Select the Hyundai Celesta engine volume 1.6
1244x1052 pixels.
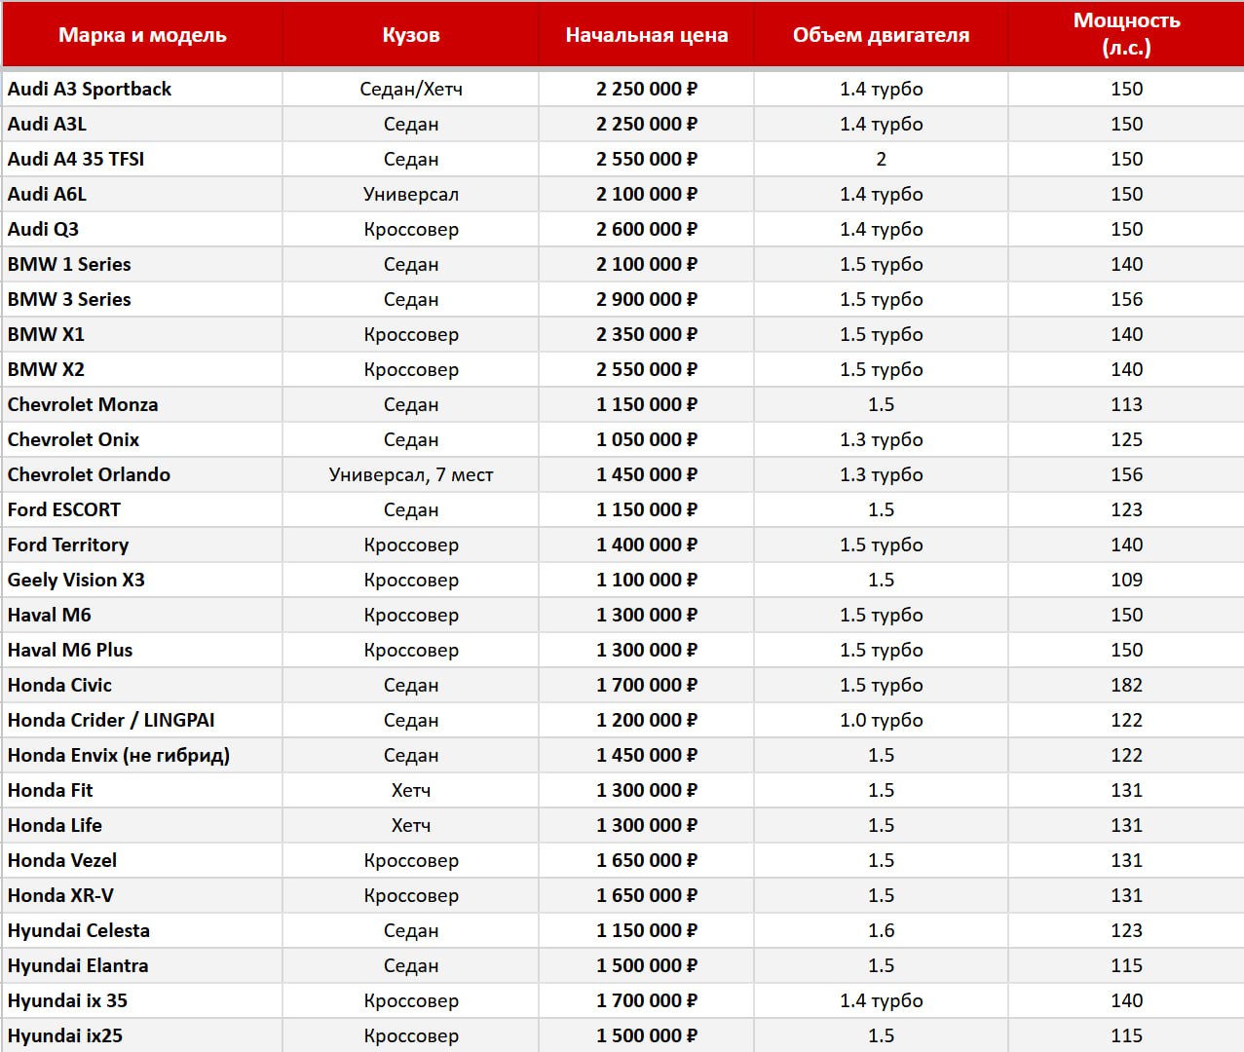[881, 930]
